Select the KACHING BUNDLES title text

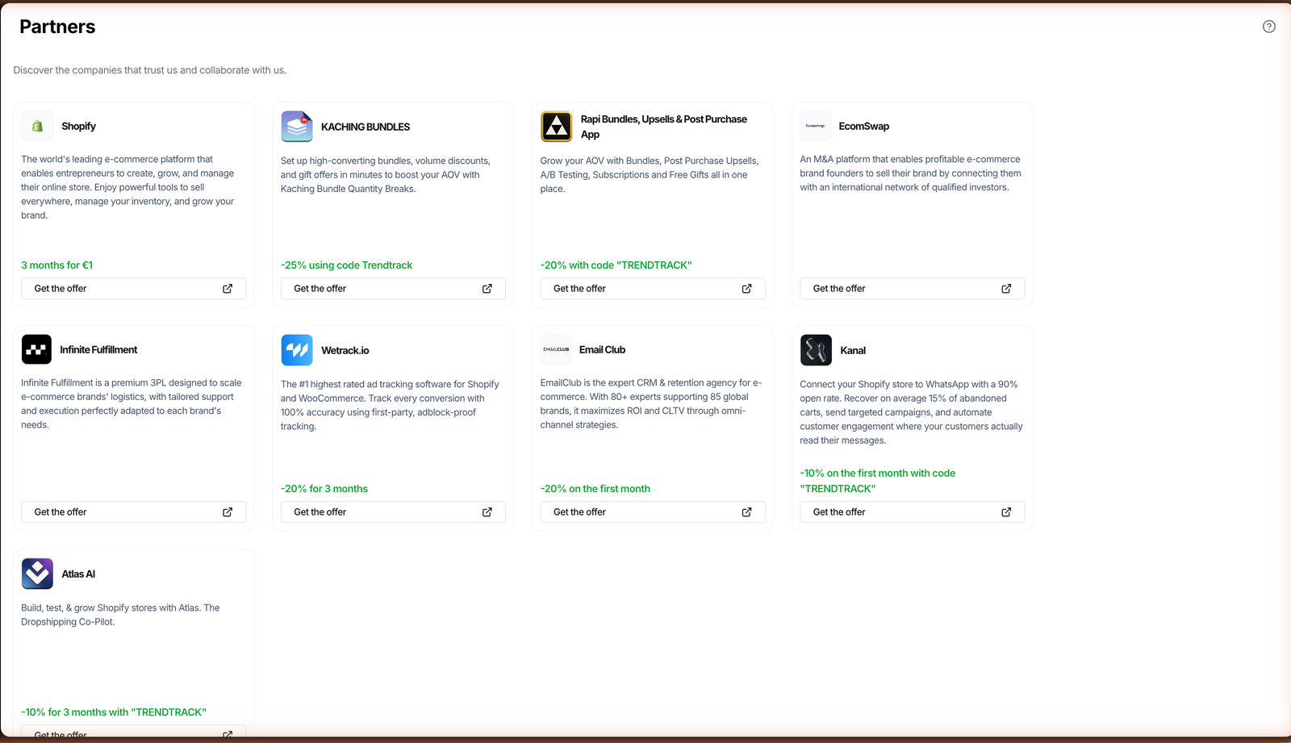(366, 127)
